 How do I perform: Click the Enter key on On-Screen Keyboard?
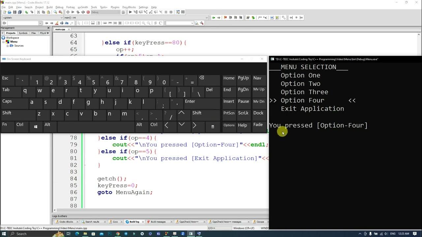coord(201,103)
